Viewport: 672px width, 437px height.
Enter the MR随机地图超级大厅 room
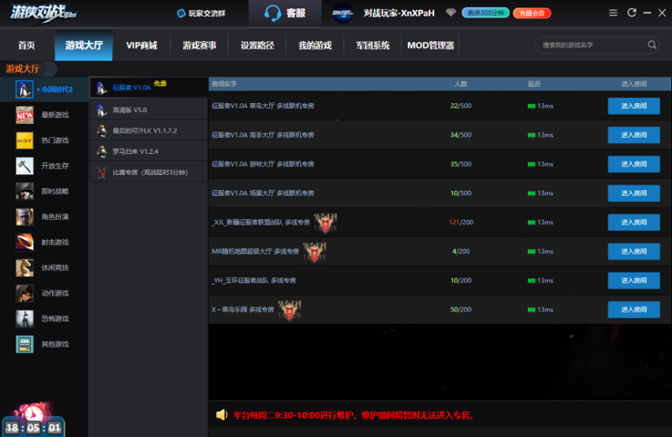point(634,251)
